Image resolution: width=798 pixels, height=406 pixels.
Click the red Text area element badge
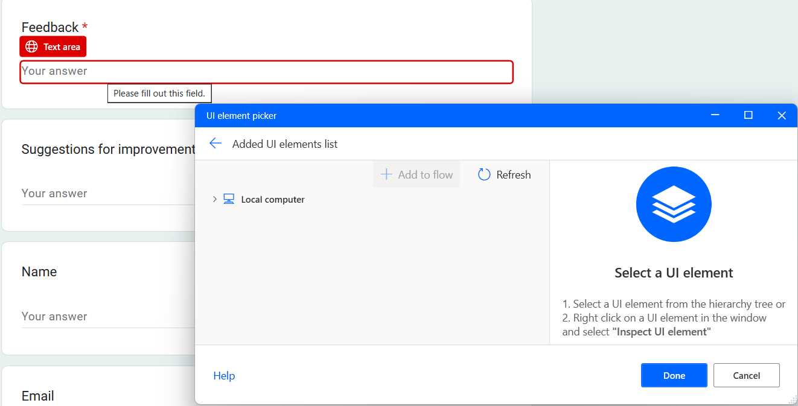53,46
